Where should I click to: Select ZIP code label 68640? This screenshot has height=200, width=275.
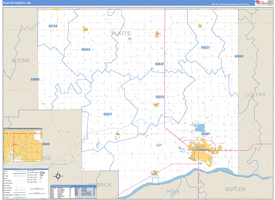pos(46,144)
